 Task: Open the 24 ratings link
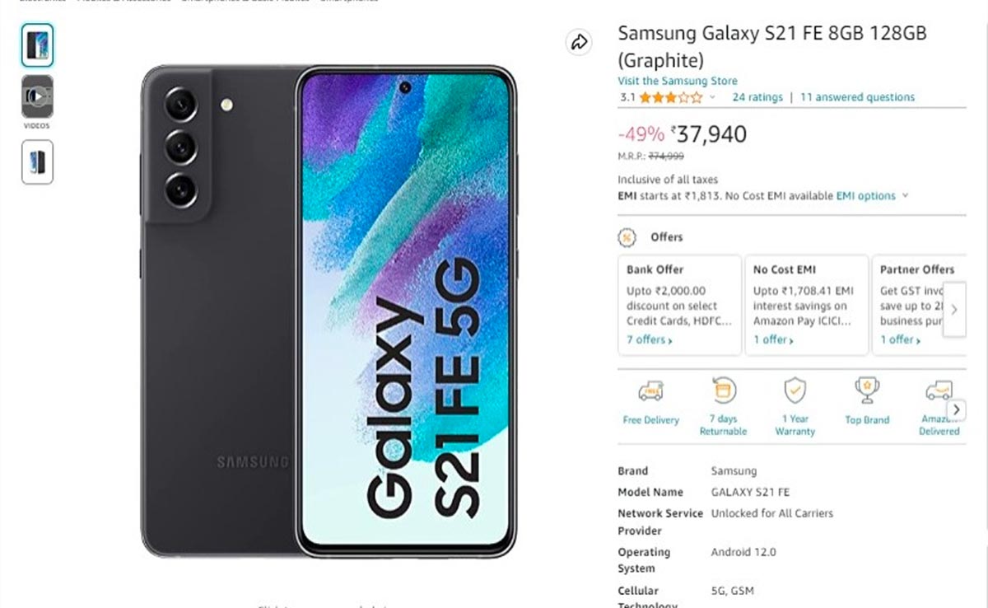[757, 97]
